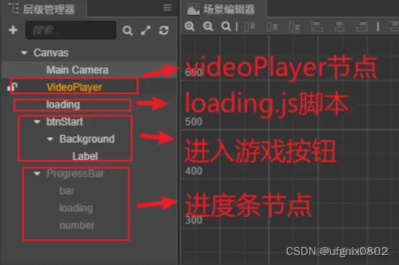Collapse the Background node arrow
This screenshot has width=399, height=265.
pyautogui.click(x=50, y=139)
